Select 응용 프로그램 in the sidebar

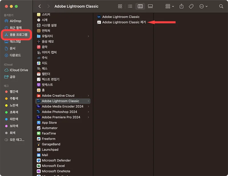[x=16, y=35]
